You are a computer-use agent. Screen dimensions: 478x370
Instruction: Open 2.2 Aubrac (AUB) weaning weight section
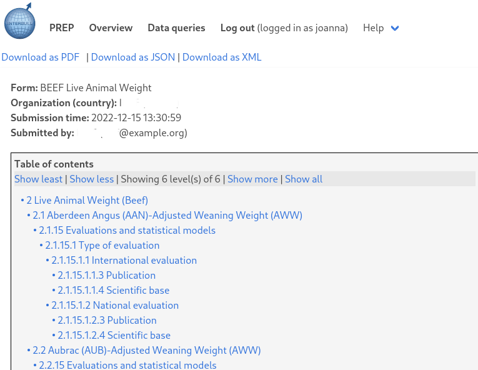(x=147, y=350)
